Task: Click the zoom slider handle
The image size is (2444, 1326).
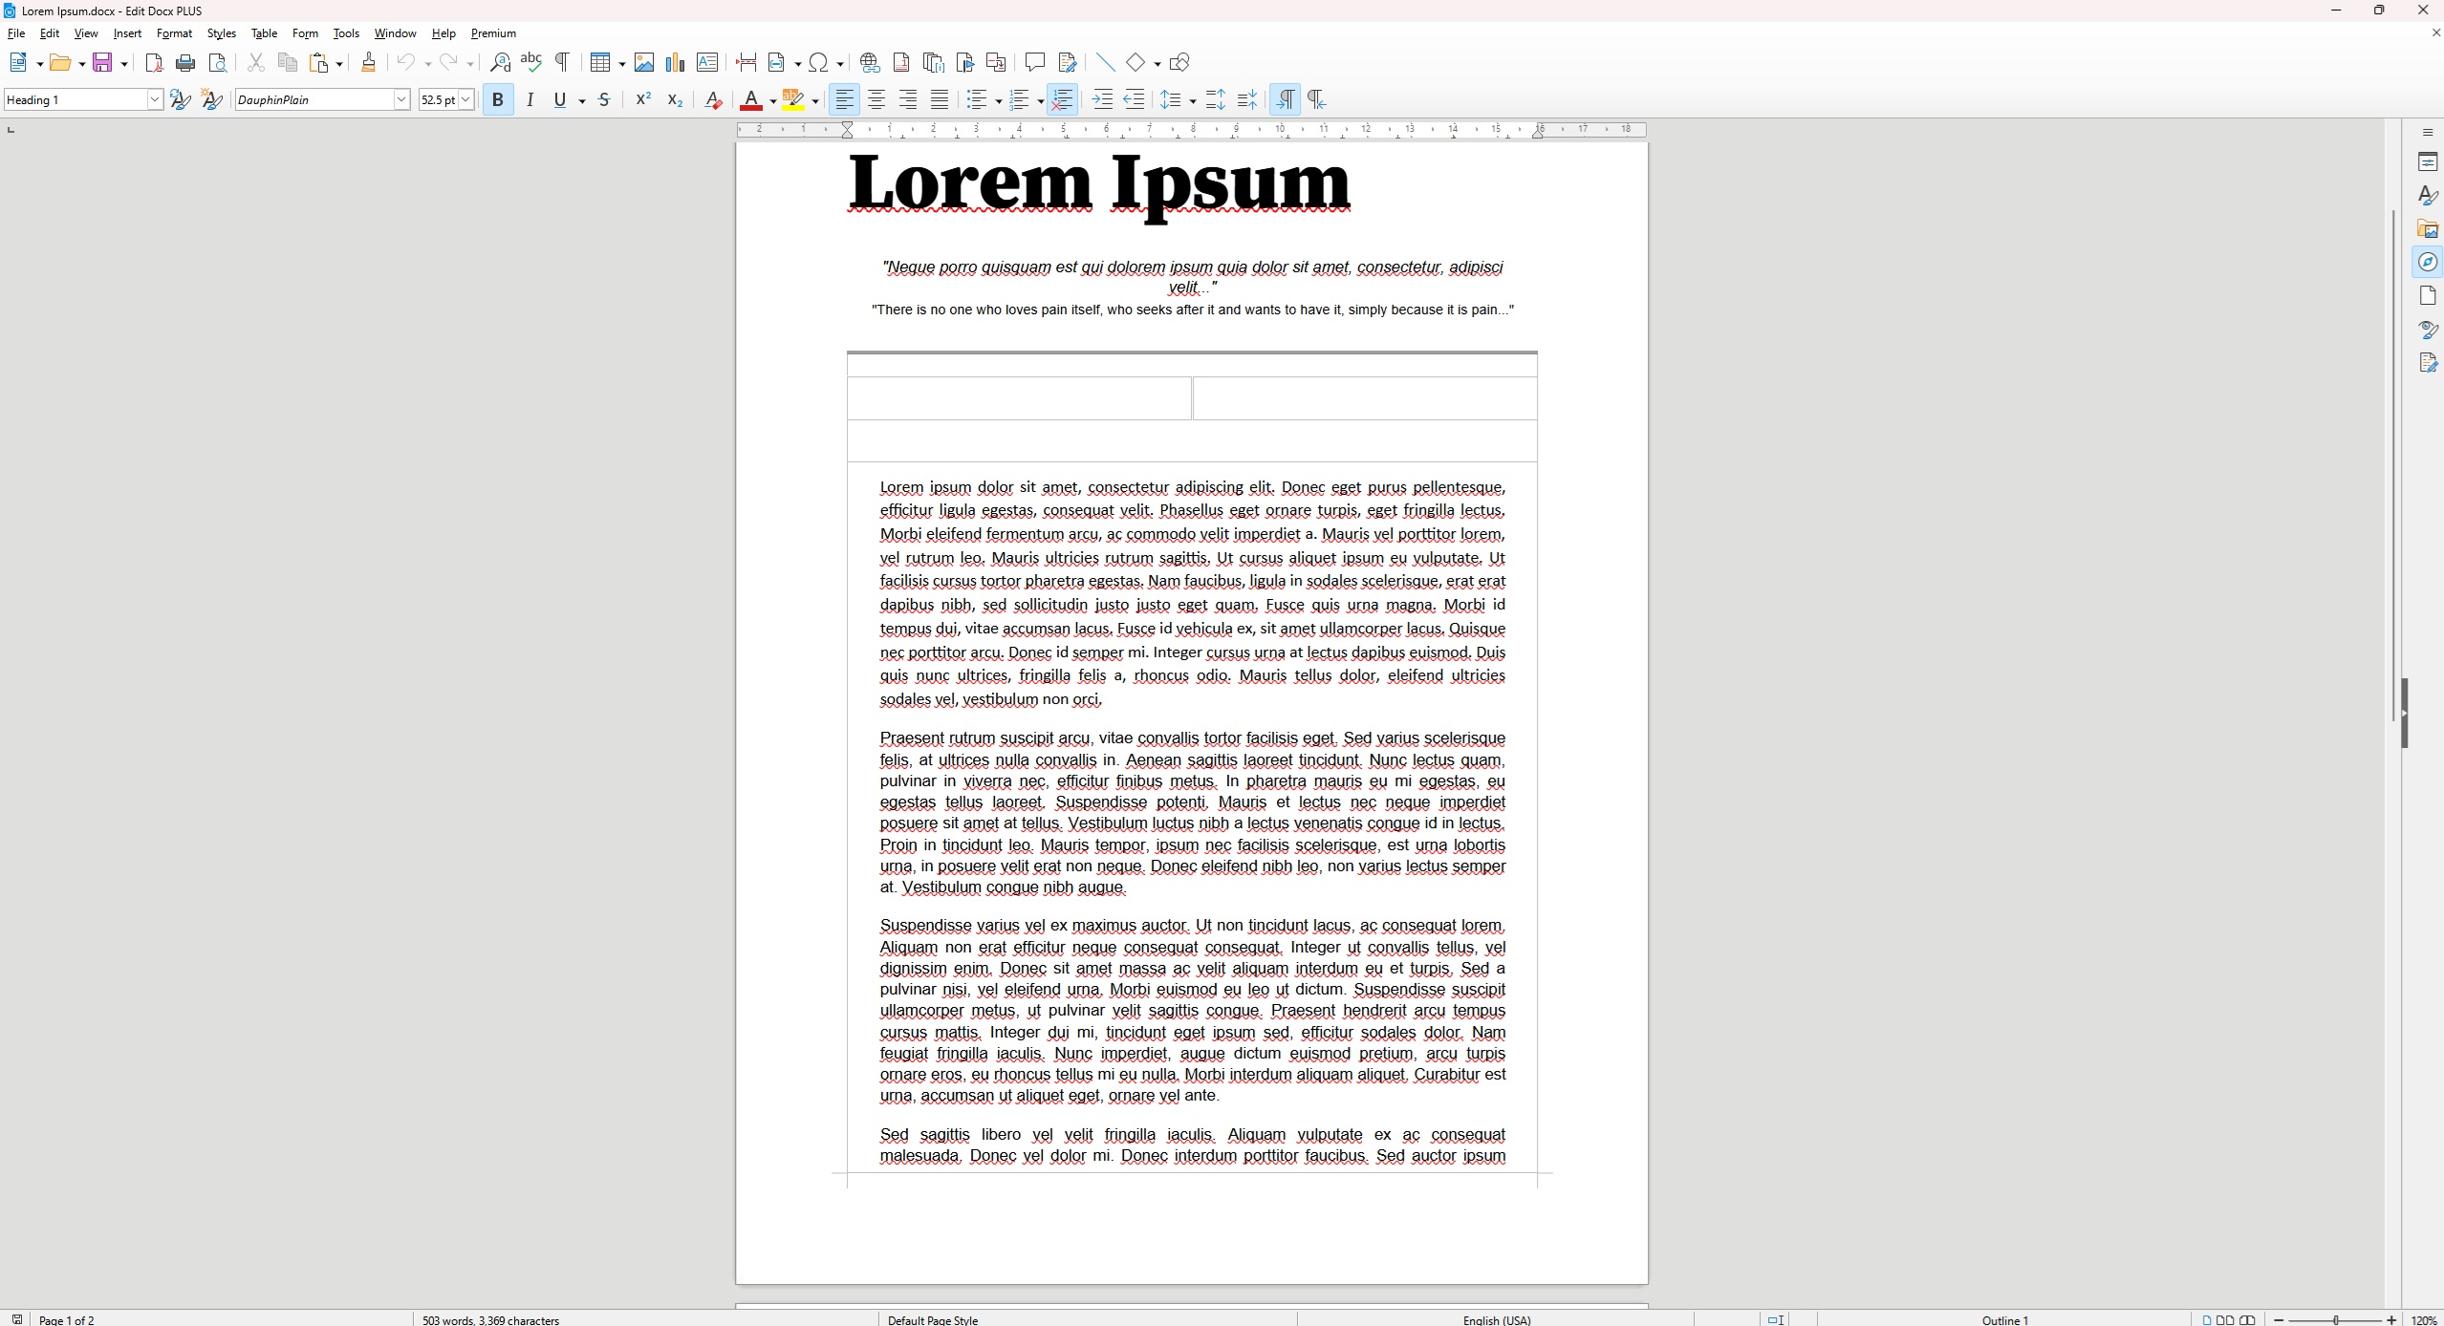Action: [x=2336, y=1319]
